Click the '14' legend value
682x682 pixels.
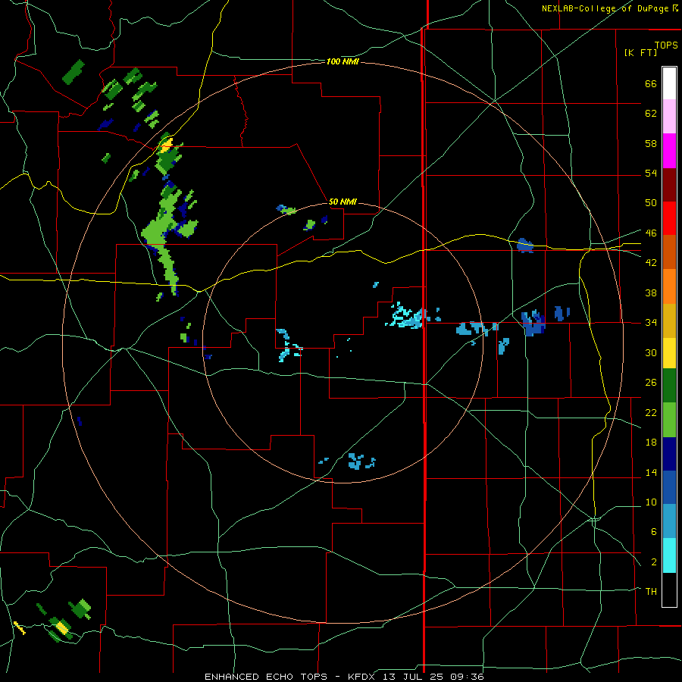coord(651,472)
